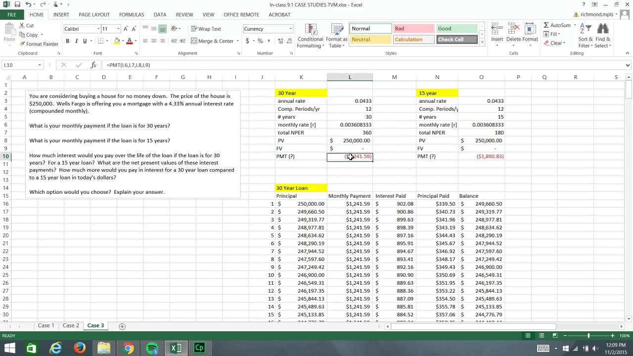Decrease font size with smaller A
Image resolution: width=633 pixels, height=356 pixels.
(134, 29)
